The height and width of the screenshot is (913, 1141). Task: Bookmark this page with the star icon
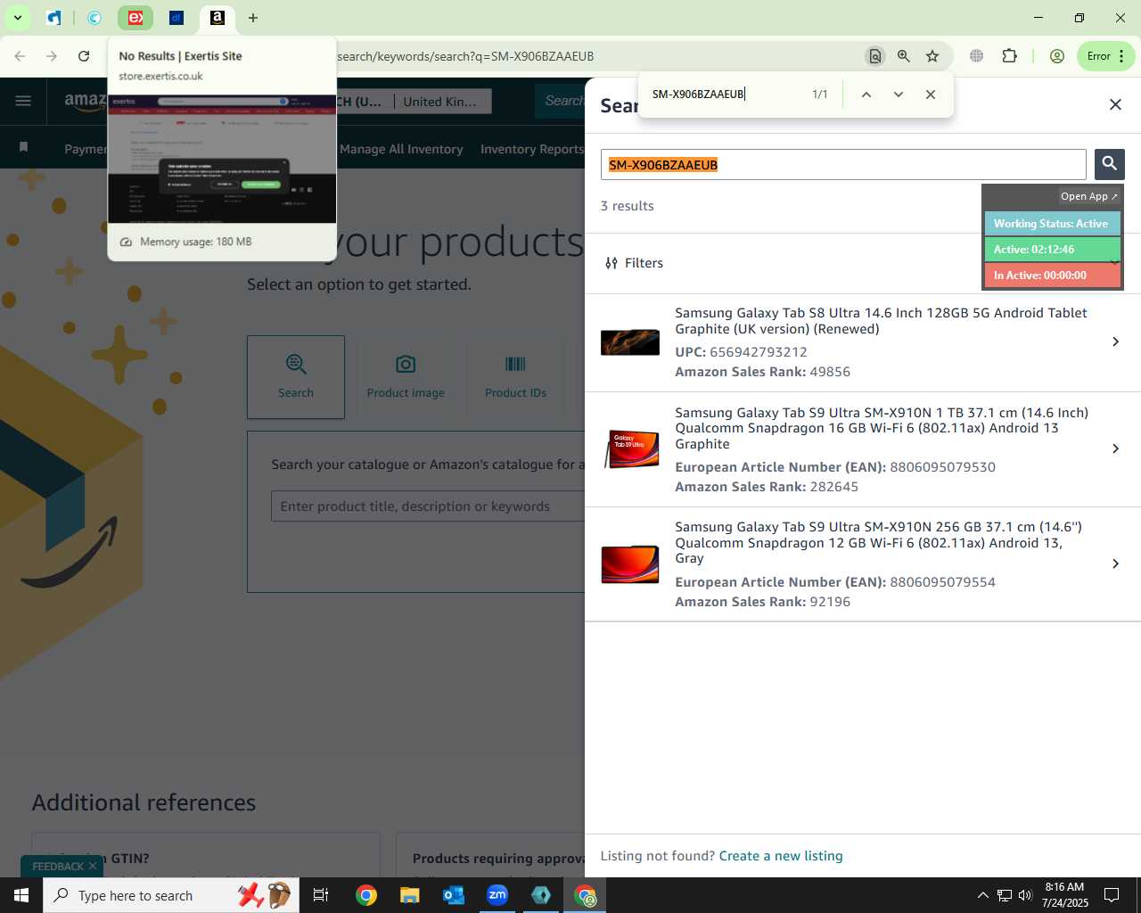coord(932,56)
